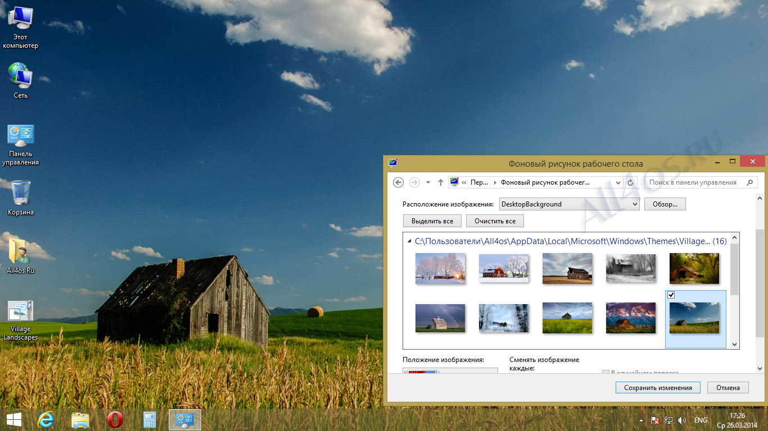Select the barn with pink mountains thumbnail

coord(631,318)
